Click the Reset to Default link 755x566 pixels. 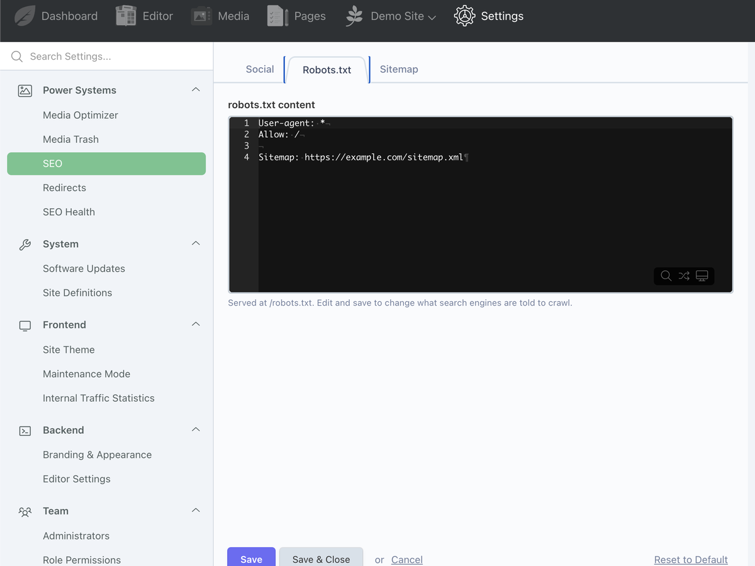pos(691,560)
